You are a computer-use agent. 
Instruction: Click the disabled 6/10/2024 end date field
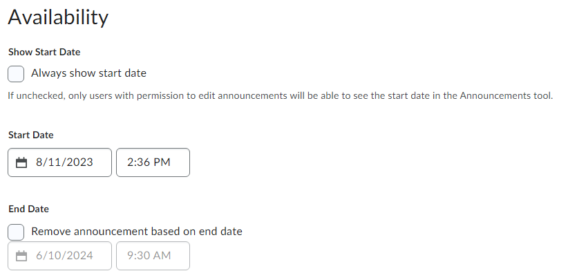(x=59, y=256)
